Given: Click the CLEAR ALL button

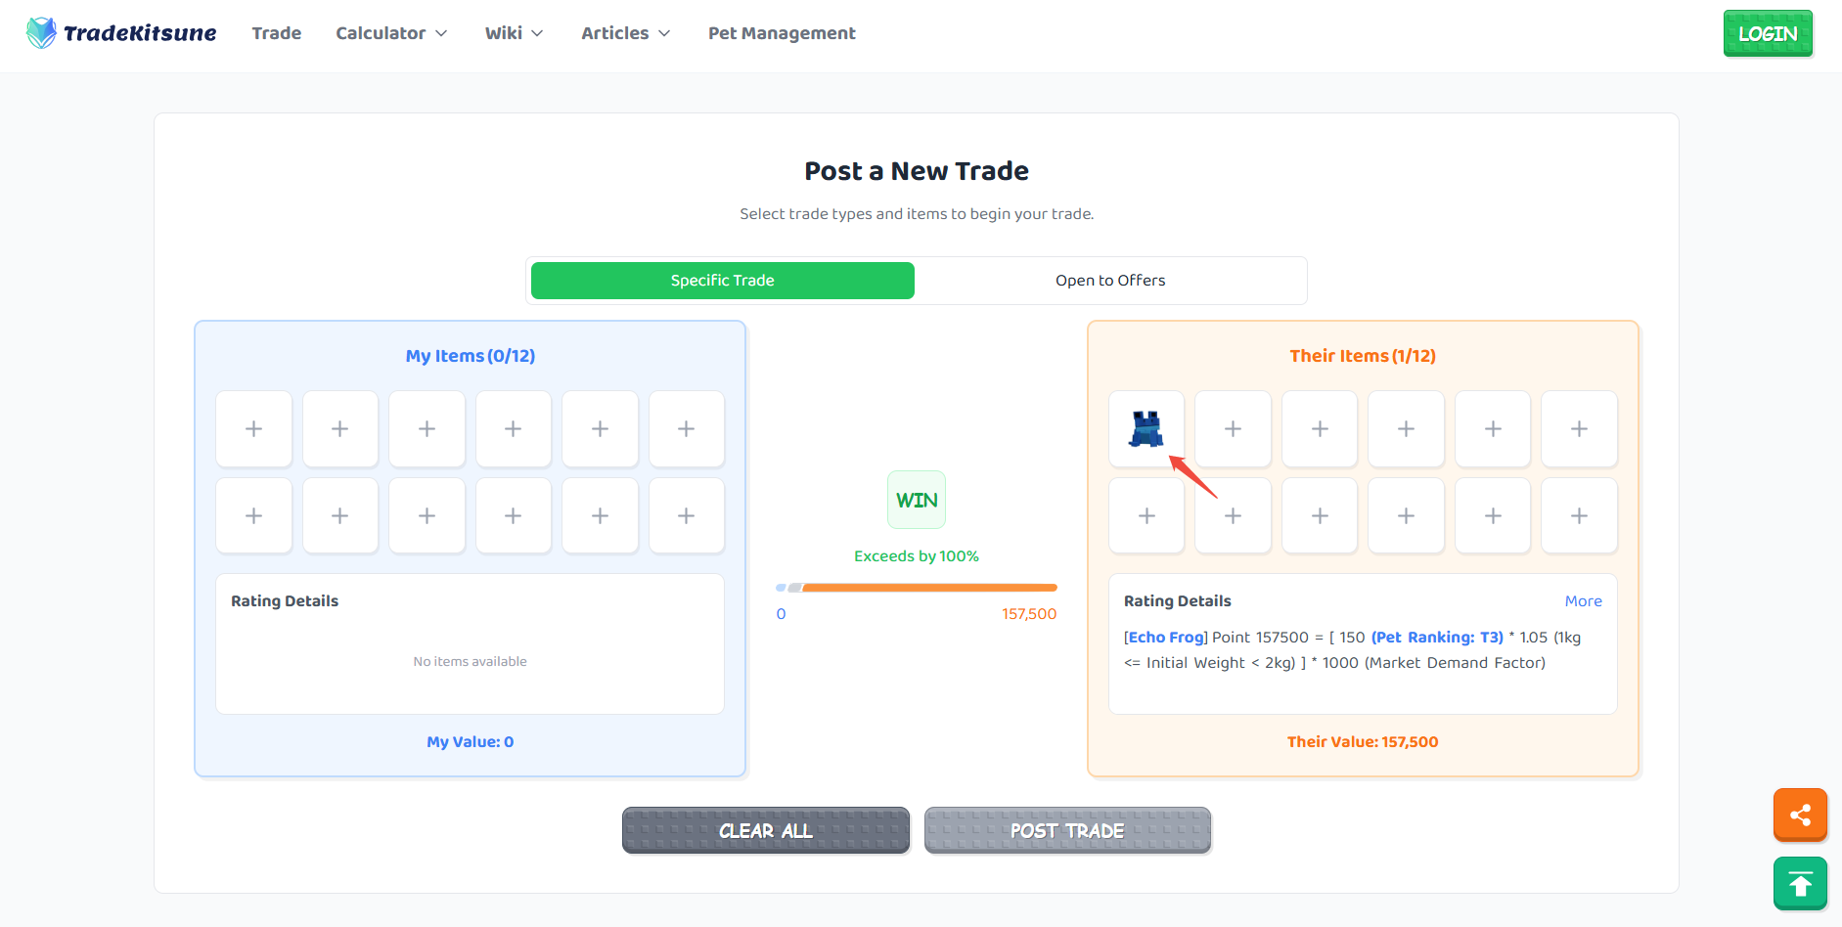Looking at the screenshot, I should pyautogui.click(x=766, y=830).
